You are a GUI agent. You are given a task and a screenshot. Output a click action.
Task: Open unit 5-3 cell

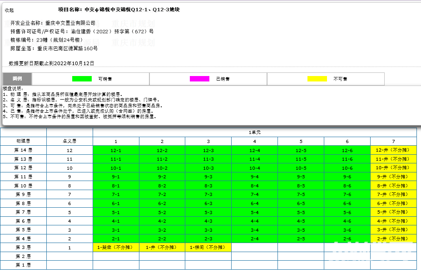[x=208, y=212]
